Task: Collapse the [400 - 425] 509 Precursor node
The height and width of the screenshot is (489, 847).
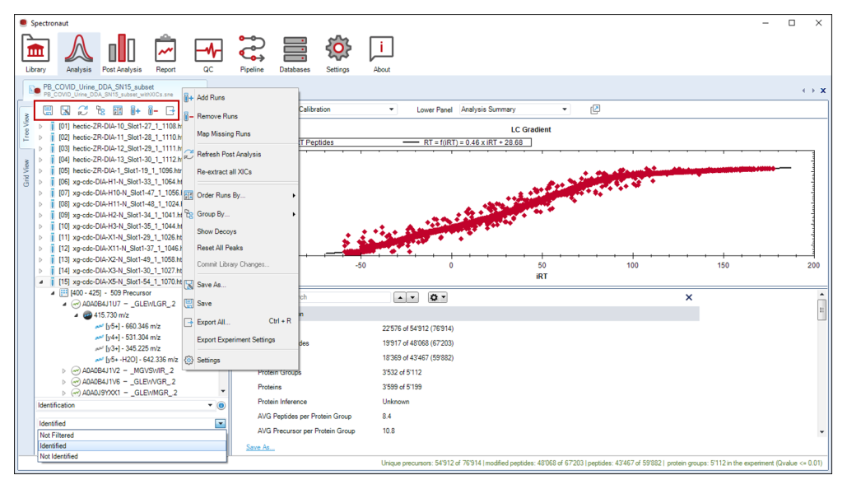Action: [53, 293]
